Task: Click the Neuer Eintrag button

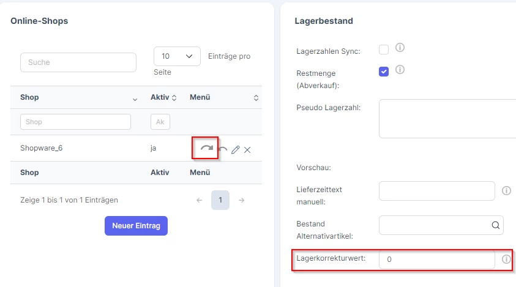Action: 136,226
